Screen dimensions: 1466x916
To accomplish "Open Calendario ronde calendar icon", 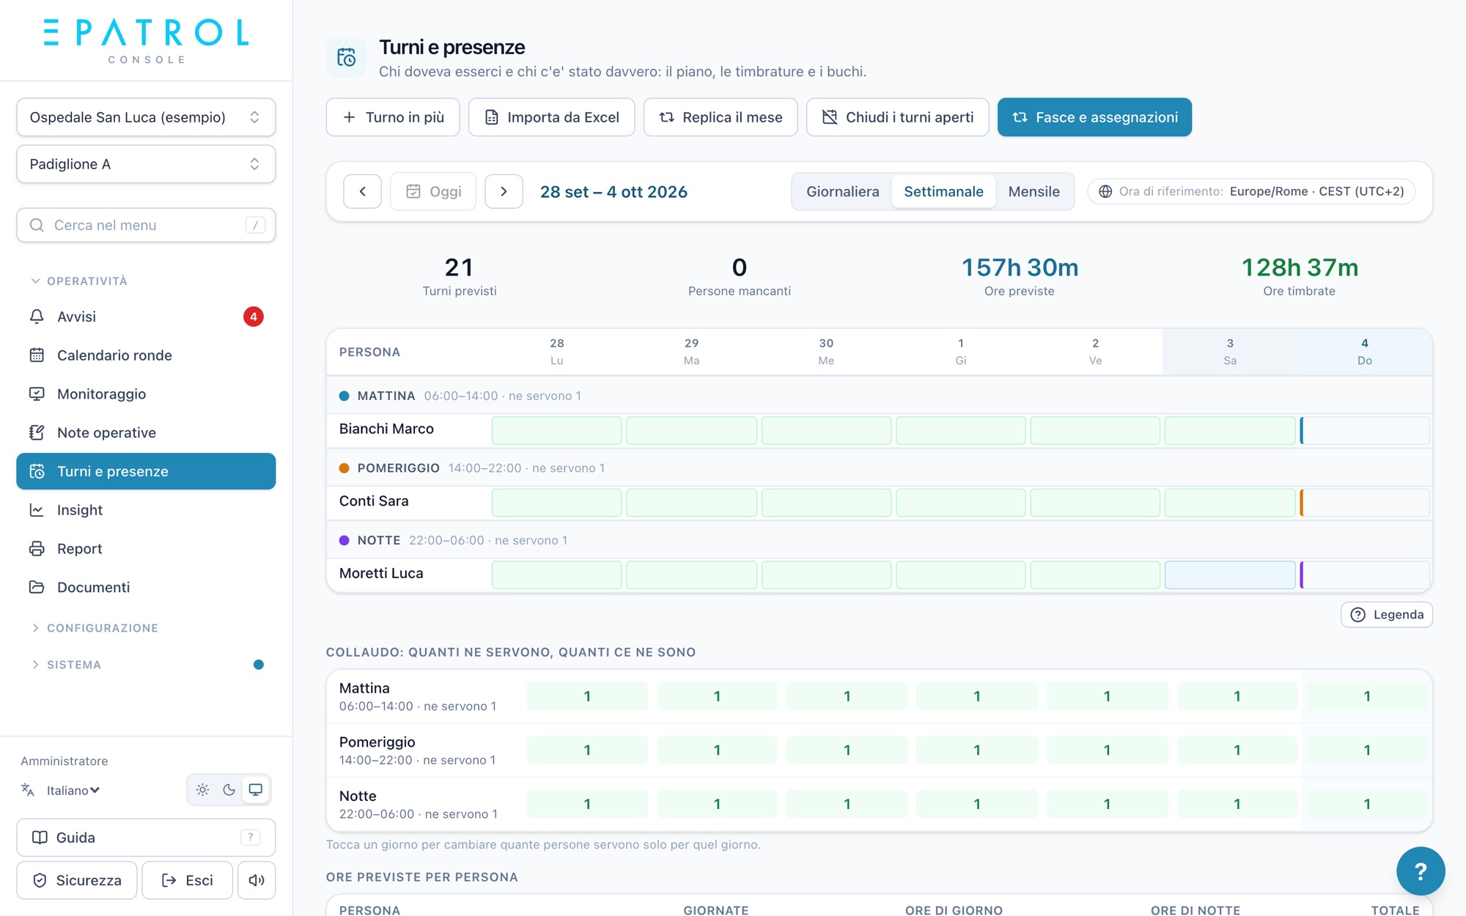I will [x=37, y=355].
